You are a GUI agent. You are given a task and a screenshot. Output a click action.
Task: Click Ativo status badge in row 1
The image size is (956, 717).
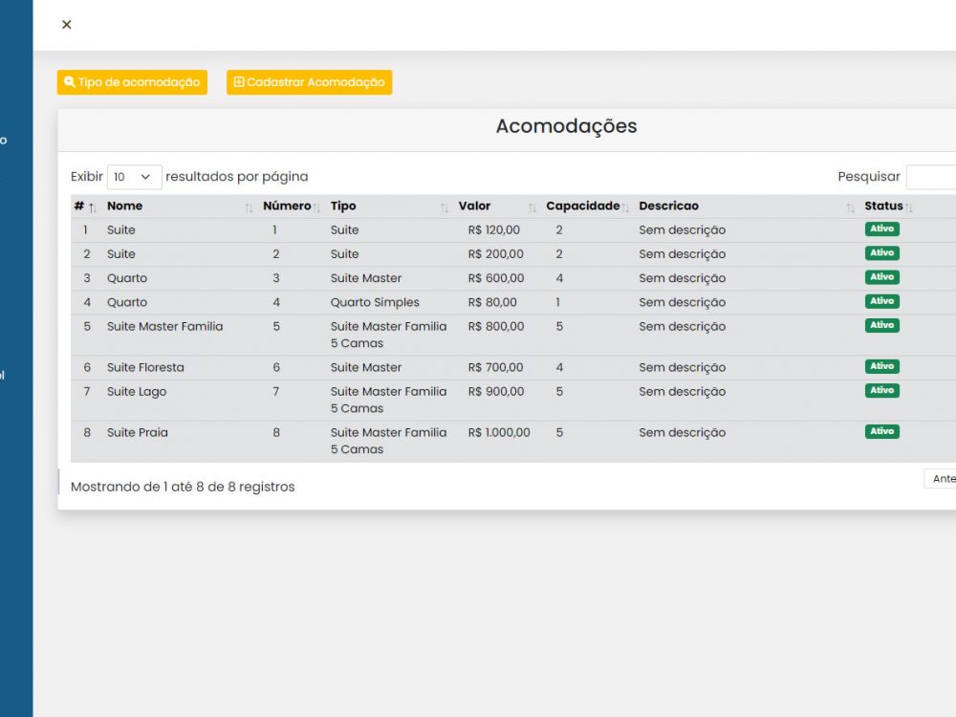click(881, 229)
